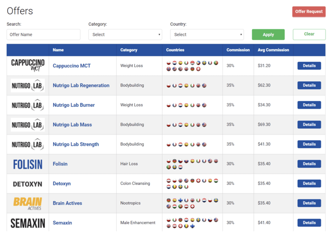Viewport: 333px width, 236px height.
Task: Open the Cappuccino MCT offer link
Action: tap(71, 66)
